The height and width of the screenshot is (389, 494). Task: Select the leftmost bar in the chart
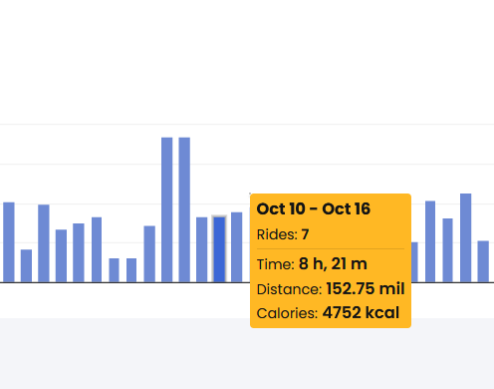click(9, 242)
